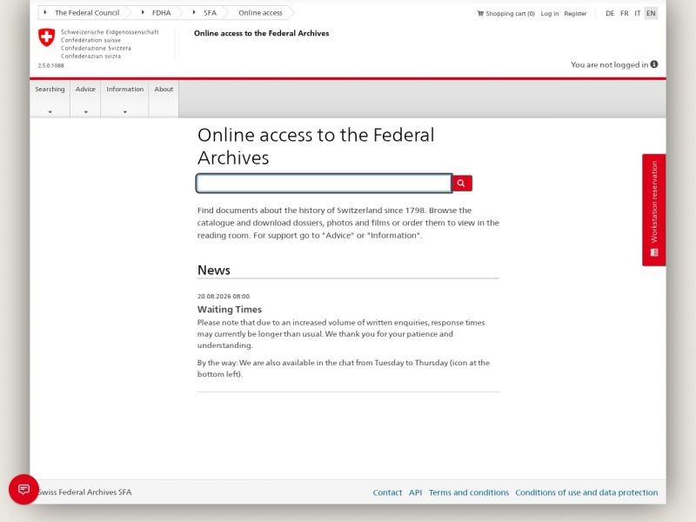Screen dimensions: 696x522
Task: Open the Shopping cart (0)
Action: pos(506,14)
